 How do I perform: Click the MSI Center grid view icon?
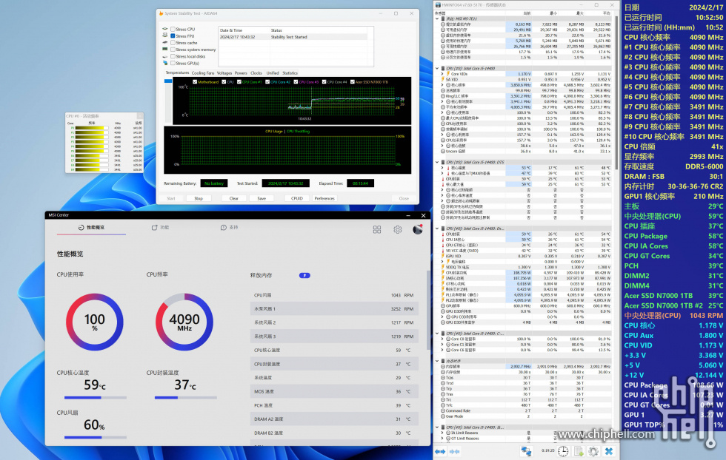click(377, 229)
